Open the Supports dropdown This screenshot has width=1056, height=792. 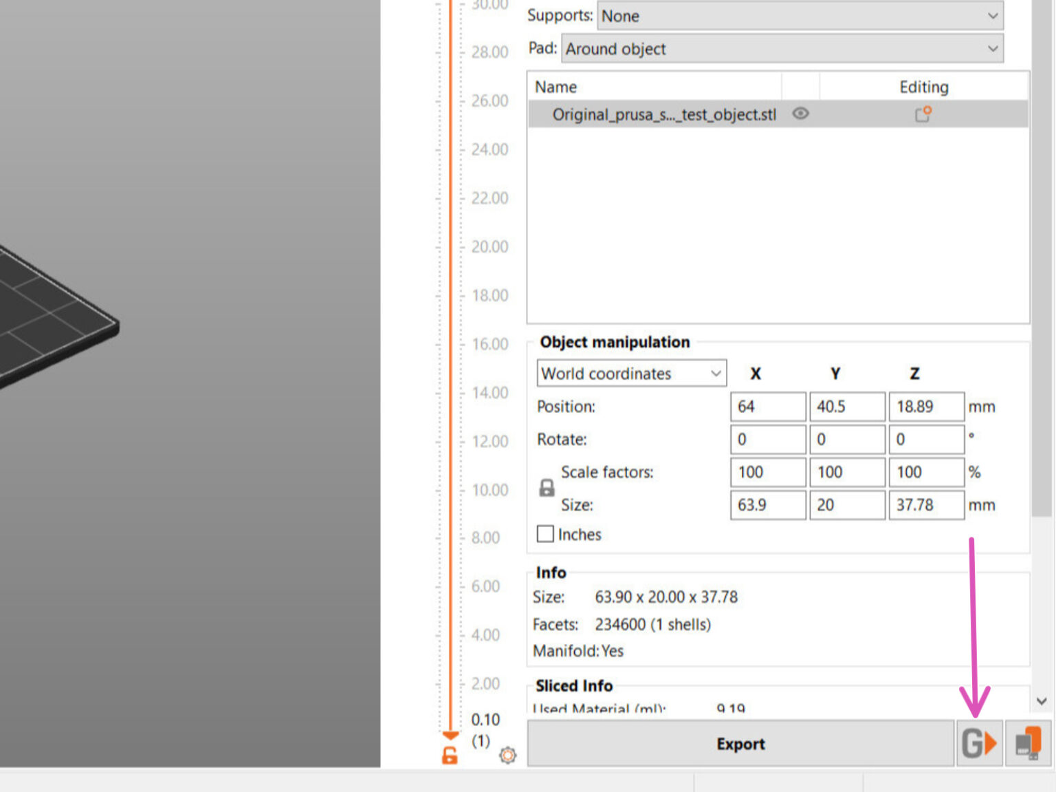coord(800,16)
